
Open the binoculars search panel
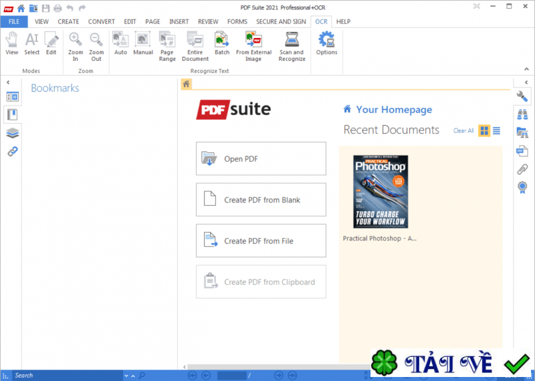tap(522, 114)
